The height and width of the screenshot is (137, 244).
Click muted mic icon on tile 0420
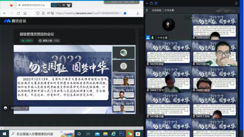pyautogui.click(x=148, y=64)
